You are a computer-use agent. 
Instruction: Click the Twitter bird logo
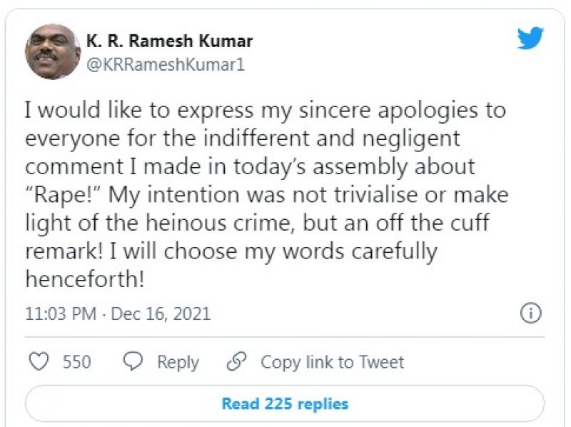tap(530, 38)
